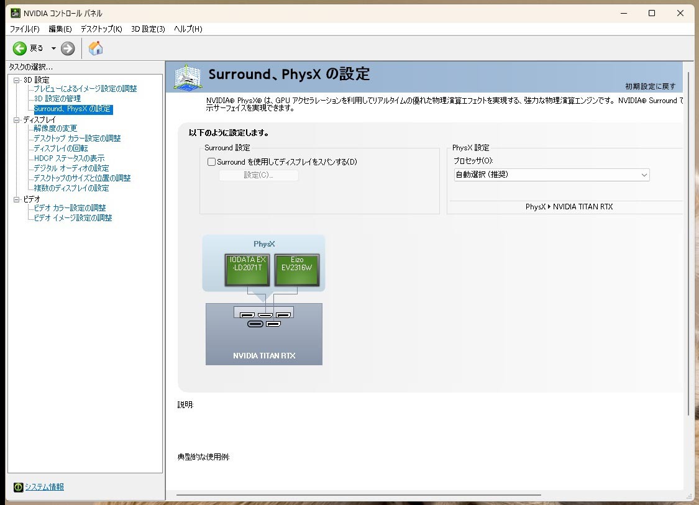The width and height of the screenshot is (699, 505).
Task: Close the NVIDIA コントロール パネル window
Action: click(x=680, y=14)
